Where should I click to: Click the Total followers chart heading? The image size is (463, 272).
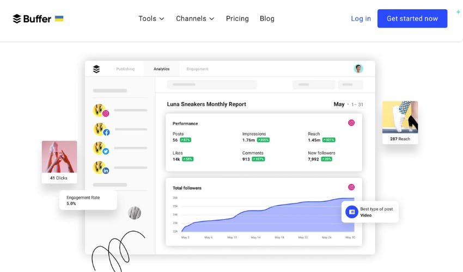pos(187,188)
